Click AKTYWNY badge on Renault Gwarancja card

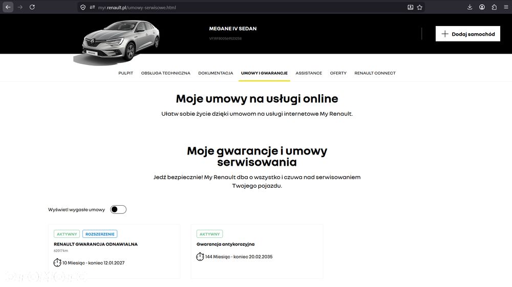pyautogui.click(x=67, y=234)
